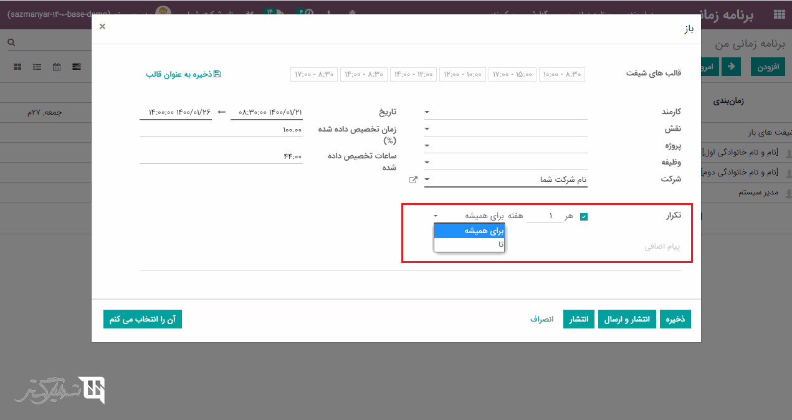Uncheck the تکرار repeat checkbox

click(x=584, y=217)
